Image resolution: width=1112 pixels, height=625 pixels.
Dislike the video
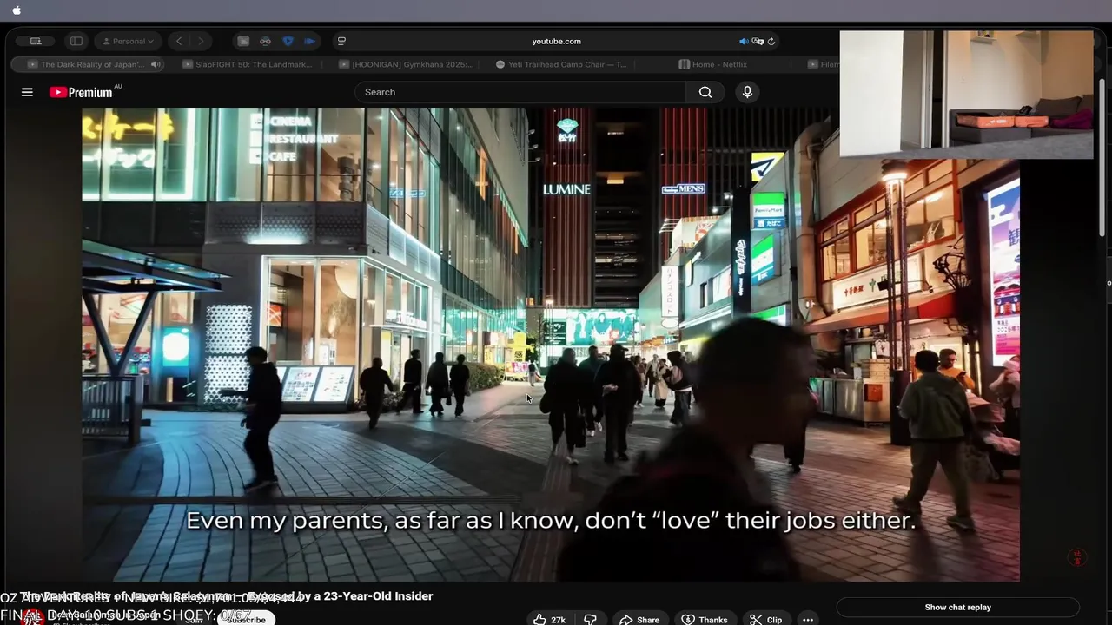[x=590, y=620]
